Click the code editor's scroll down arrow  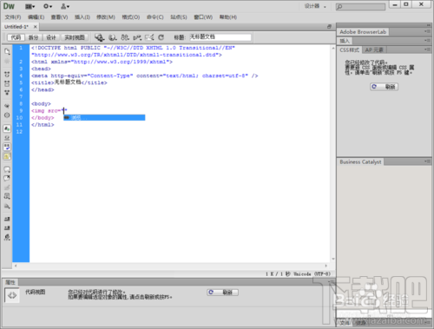click(333, 259)
